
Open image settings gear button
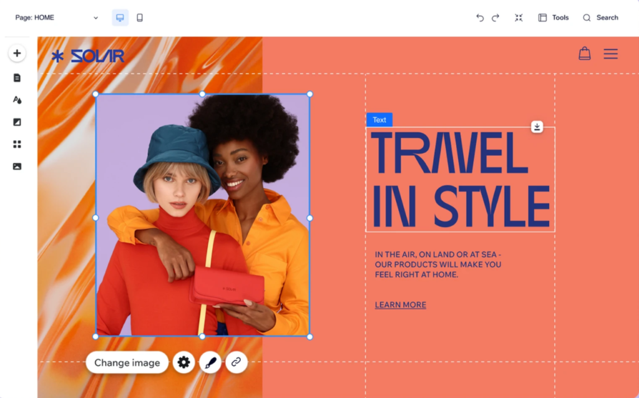(183, 362)
